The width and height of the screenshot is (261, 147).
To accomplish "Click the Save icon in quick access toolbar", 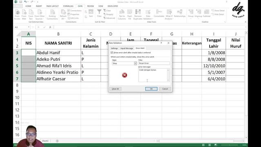I will pos(21,2).
